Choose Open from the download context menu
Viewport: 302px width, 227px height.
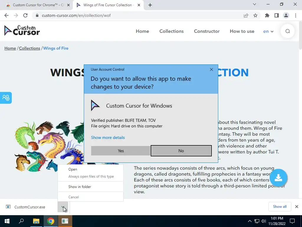click(91, 169)
